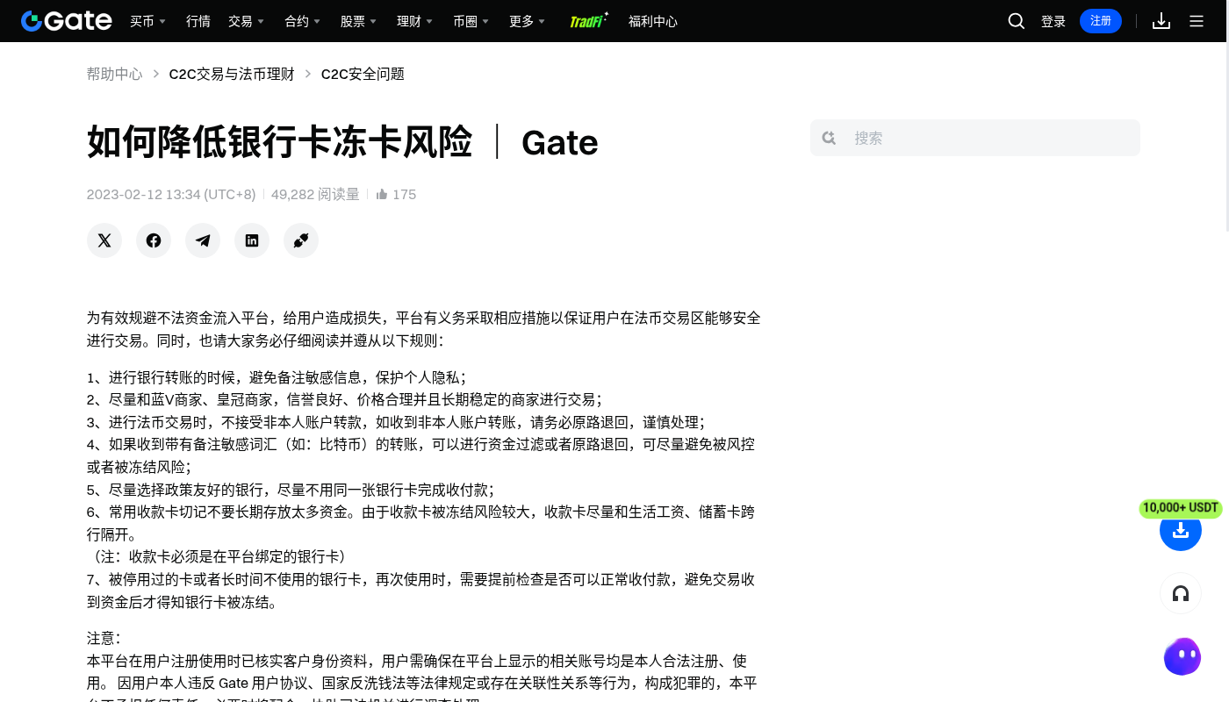Viewport: 1229px width, 702px height.
Task: Click the search icon inside search box
Action: pos(829,138)
